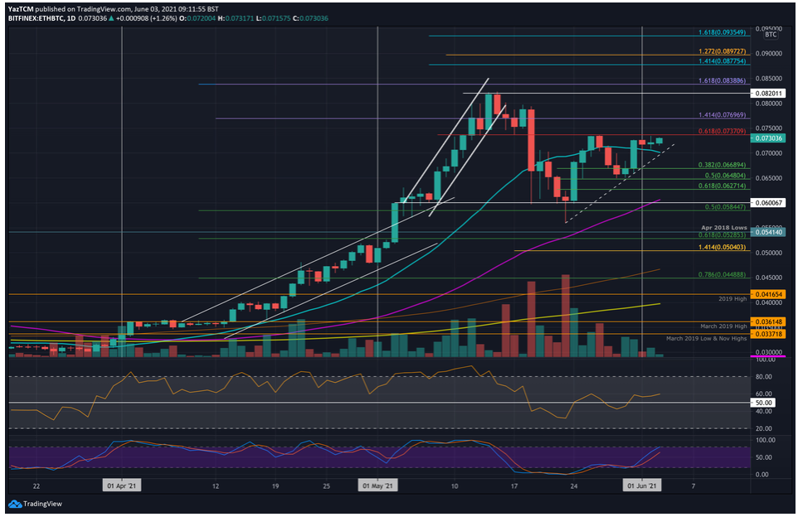Click the orange 0.036148 price tag
The width and height of the screenshot is (798, 517).
tap(767, 321)
